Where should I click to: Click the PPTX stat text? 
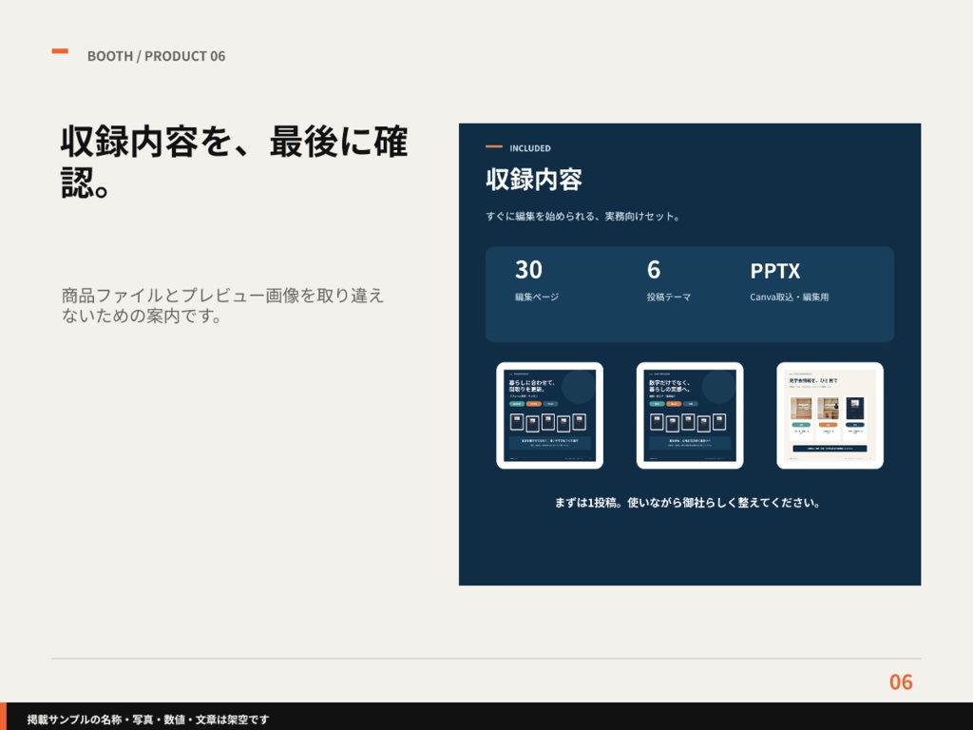775,271
